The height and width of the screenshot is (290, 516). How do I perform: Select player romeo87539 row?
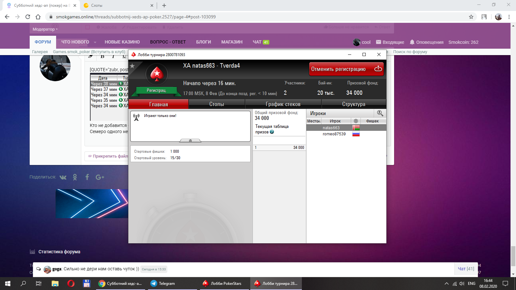tap(346, 134)
